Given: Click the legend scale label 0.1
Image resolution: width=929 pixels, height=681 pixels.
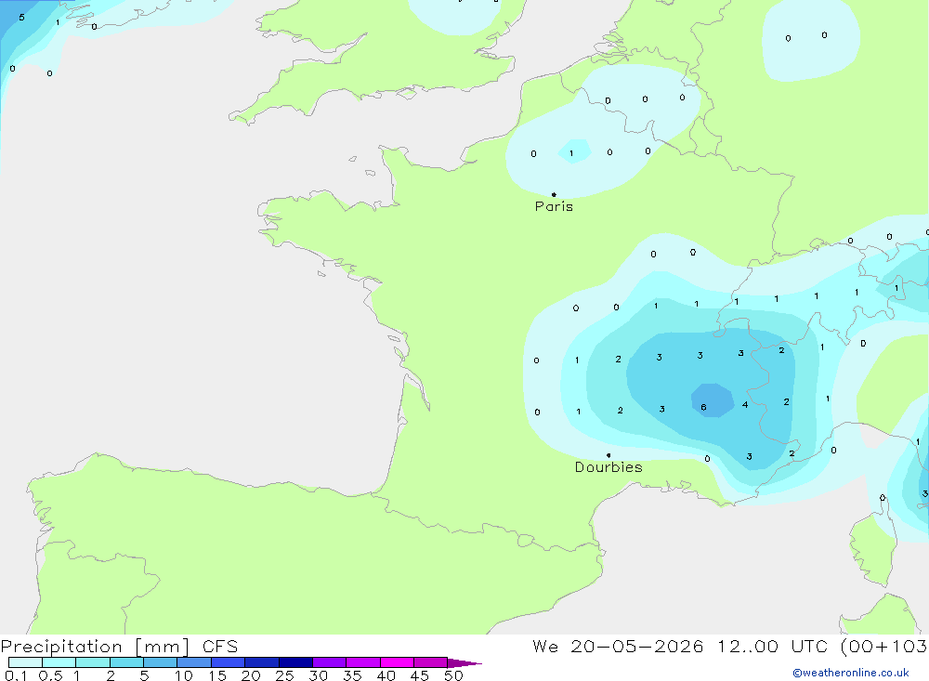Looking at the screenshot, I should click(16, 675).
